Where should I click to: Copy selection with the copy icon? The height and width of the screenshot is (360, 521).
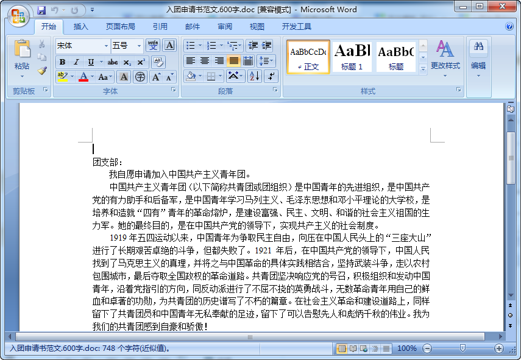(42, 57)
